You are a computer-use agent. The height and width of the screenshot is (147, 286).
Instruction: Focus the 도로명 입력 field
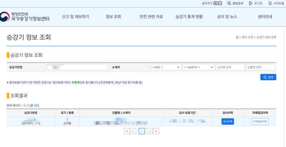(x=230, y=67)
